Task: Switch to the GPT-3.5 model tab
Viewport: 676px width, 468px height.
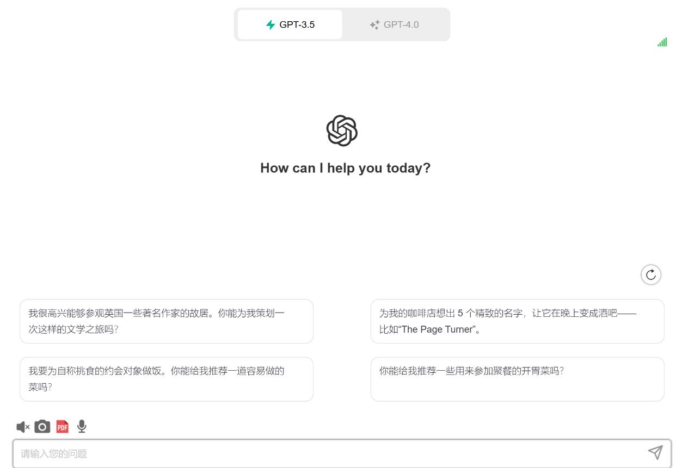Action: tap(290, 24)
